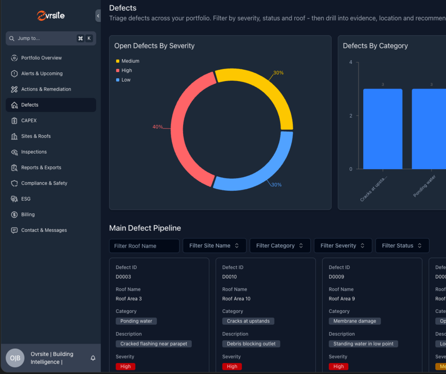This screenshot has height=374, width=446.
Task: Select Defects in the navigation menu
Action: [x=30, y=105]
